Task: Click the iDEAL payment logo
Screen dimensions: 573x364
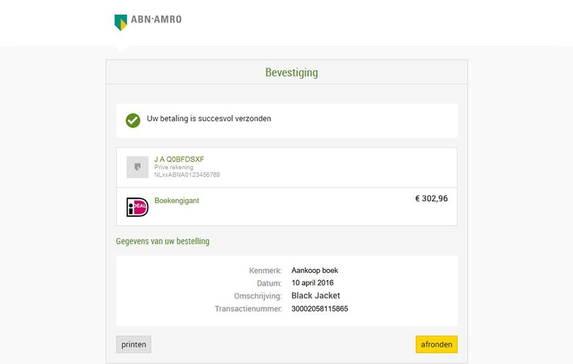Action: point(137,207)
